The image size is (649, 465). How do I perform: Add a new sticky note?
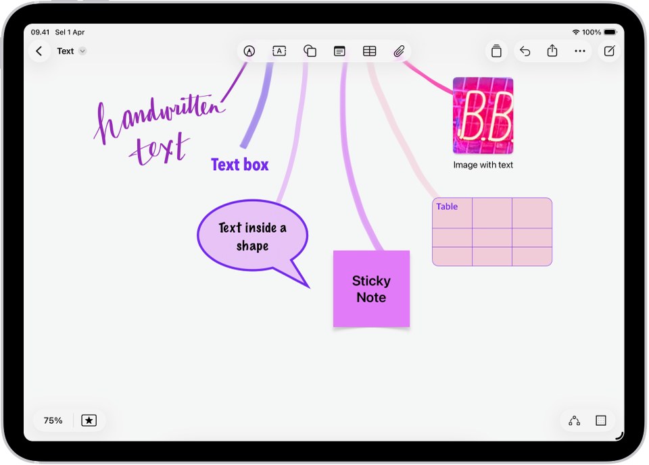pos(339,51)
